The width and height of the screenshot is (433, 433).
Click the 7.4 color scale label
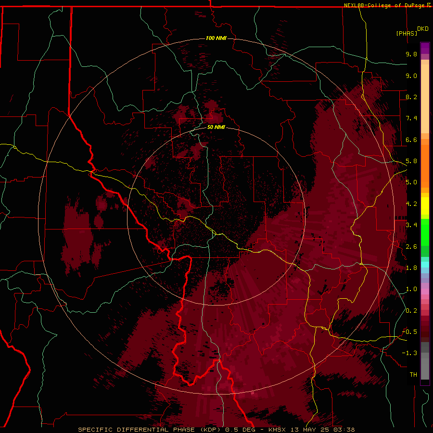[411, 118]
